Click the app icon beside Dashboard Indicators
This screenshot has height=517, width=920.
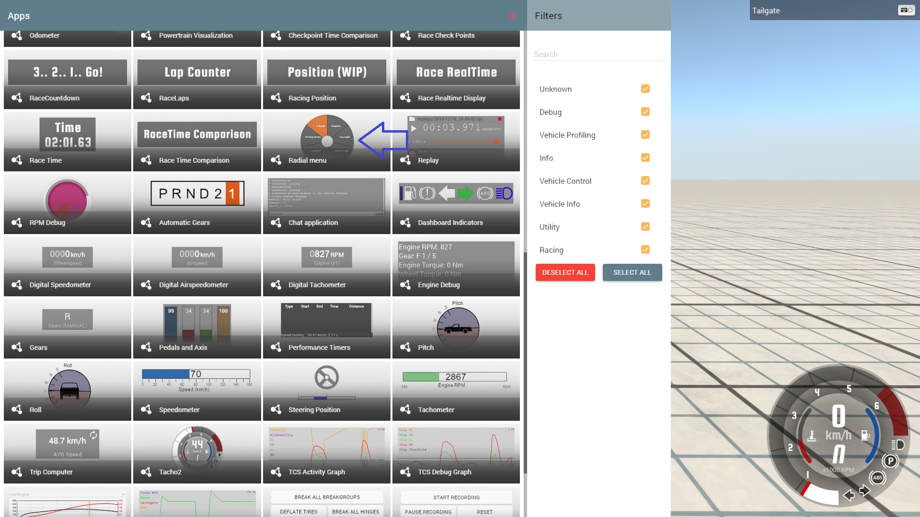coord(405,222)
